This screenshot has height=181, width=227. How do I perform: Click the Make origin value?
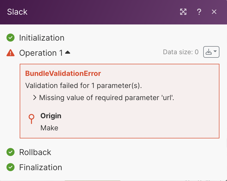pyautogui.click(x=49, y=128)
